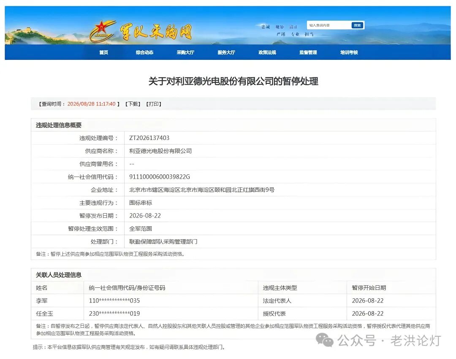This screenshot has height=359, width=456.
Task: Open the 政策法规 menu item
Action: tap(267, 53)
